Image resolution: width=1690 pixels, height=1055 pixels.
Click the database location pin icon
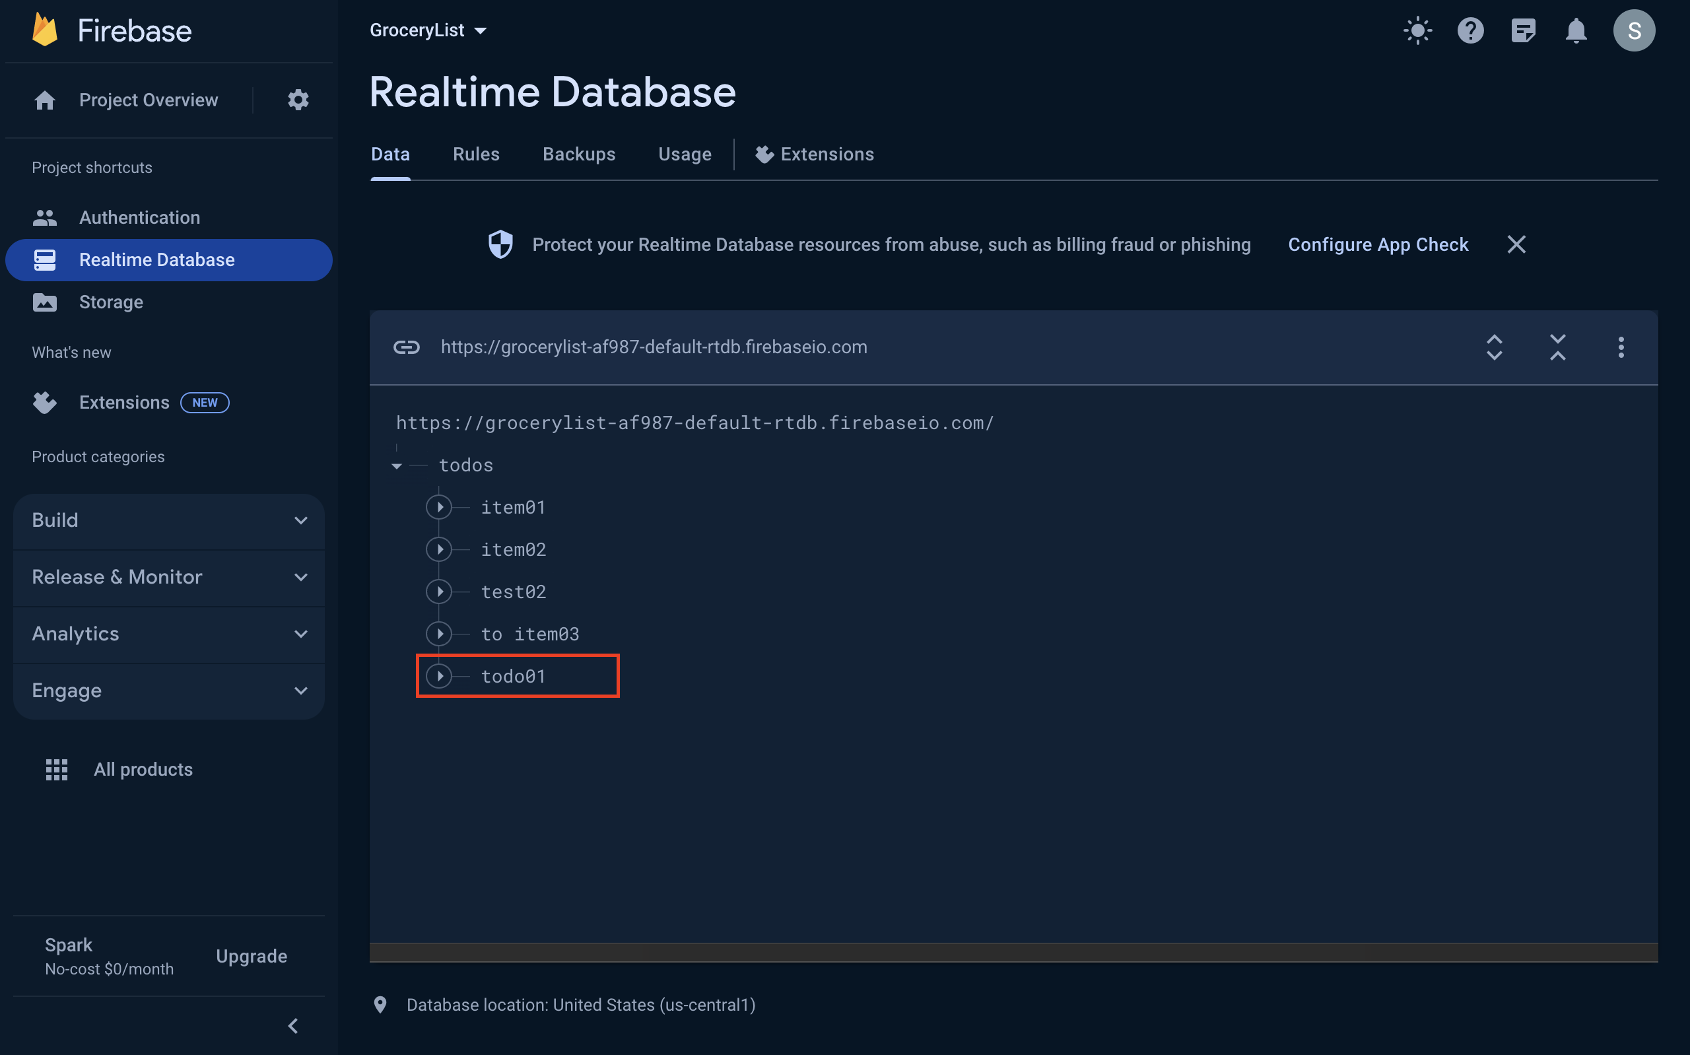tap(380, 1005)
